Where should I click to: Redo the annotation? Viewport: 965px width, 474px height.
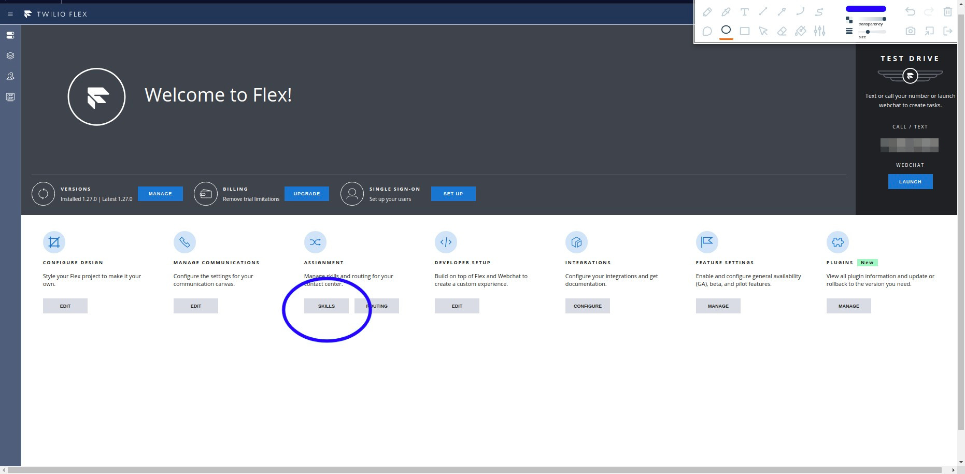point(929,11)
